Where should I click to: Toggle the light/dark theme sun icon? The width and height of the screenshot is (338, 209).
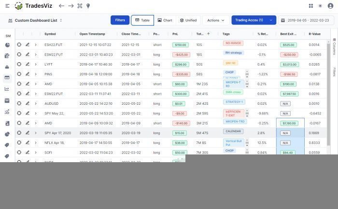pyautogui.click(x=320, y=6)
